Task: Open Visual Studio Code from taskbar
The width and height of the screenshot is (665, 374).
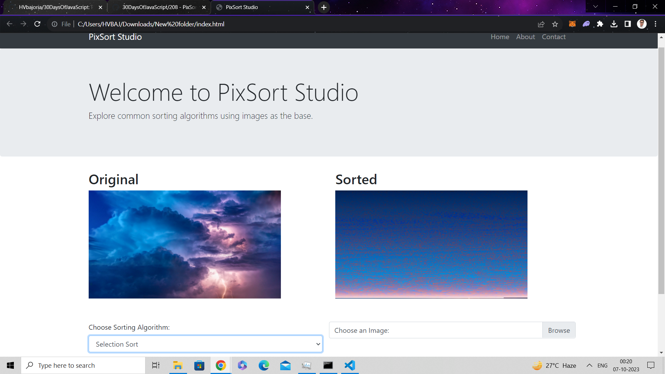Action: tap(350, 365)
